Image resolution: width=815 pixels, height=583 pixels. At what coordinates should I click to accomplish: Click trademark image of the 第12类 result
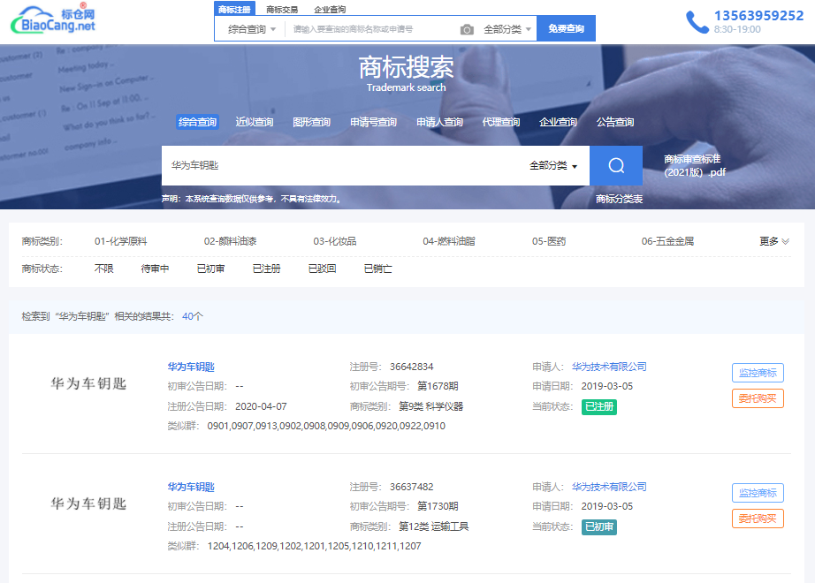pos(88,504)
